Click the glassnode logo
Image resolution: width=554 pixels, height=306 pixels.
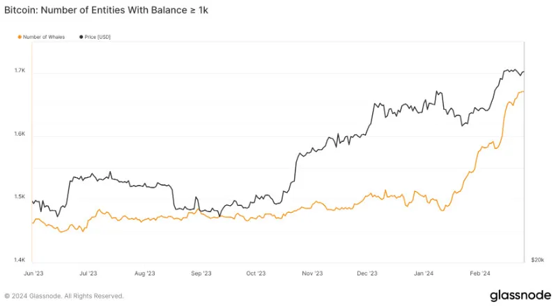point(519,295)
